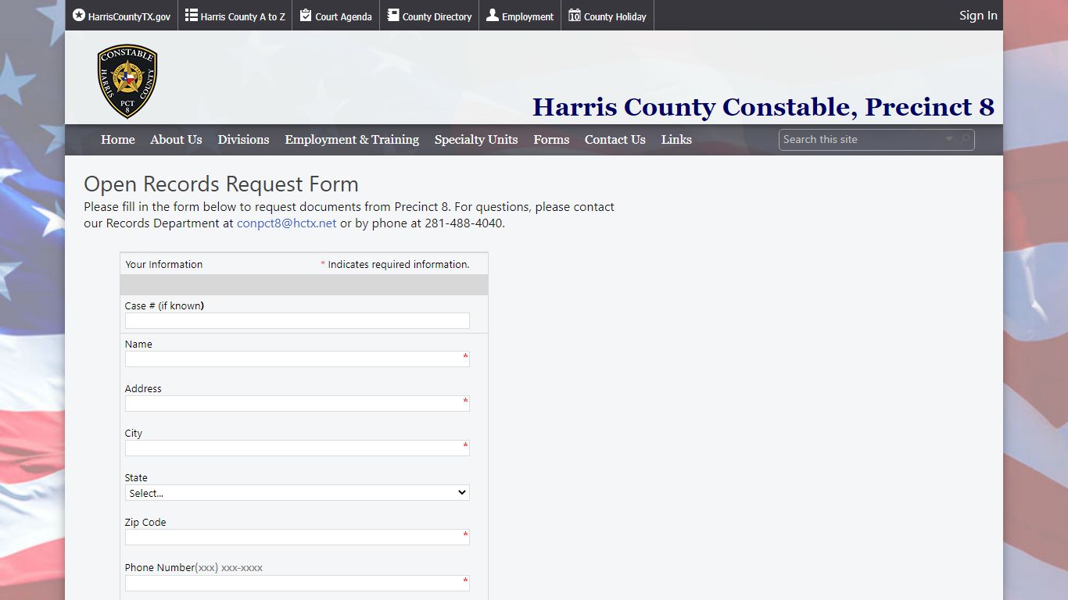The height and width of the screenshot is (600, 1068).
Task: Click the County Directory book icon
Action: tap(392, 15)
